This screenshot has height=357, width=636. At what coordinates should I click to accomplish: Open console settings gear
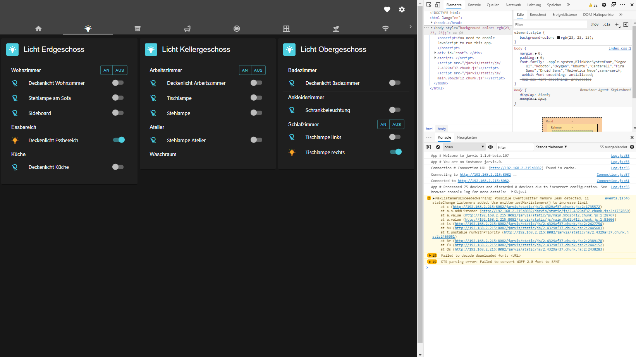click(632, 147)
